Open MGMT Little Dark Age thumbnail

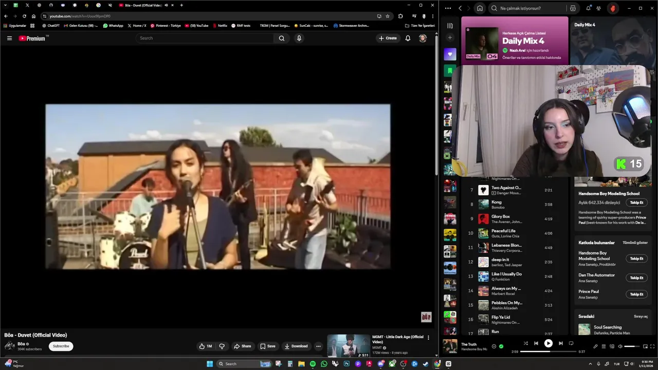coord(348,346)
